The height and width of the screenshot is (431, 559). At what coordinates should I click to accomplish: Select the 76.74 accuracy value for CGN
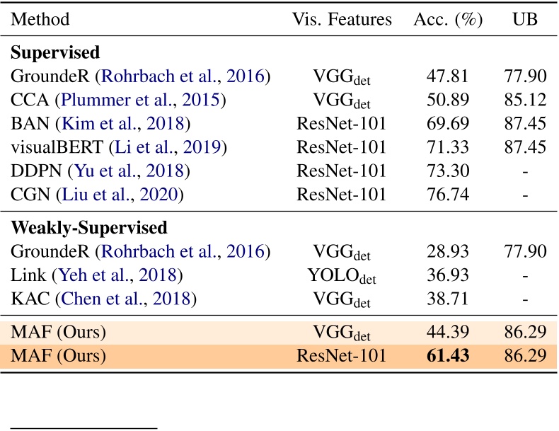pos(448,195)
